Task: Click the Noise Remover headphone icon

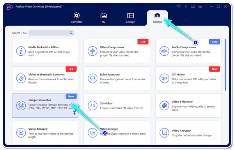Action: [x=92, y=78]
